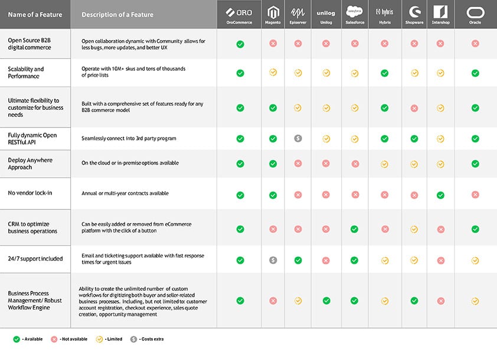The width and height of the screenshot is (497, 351).
Task: Select 'Business Process Management/ Robust Workflow Engine' name
Action: (x=35, y=300)
